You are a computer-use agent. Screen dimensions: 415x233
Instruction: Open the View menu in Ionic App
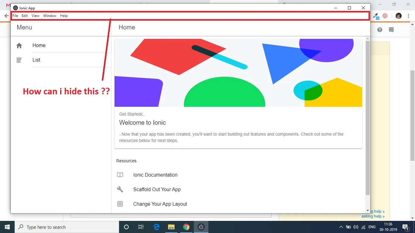(x=36, y=16)
